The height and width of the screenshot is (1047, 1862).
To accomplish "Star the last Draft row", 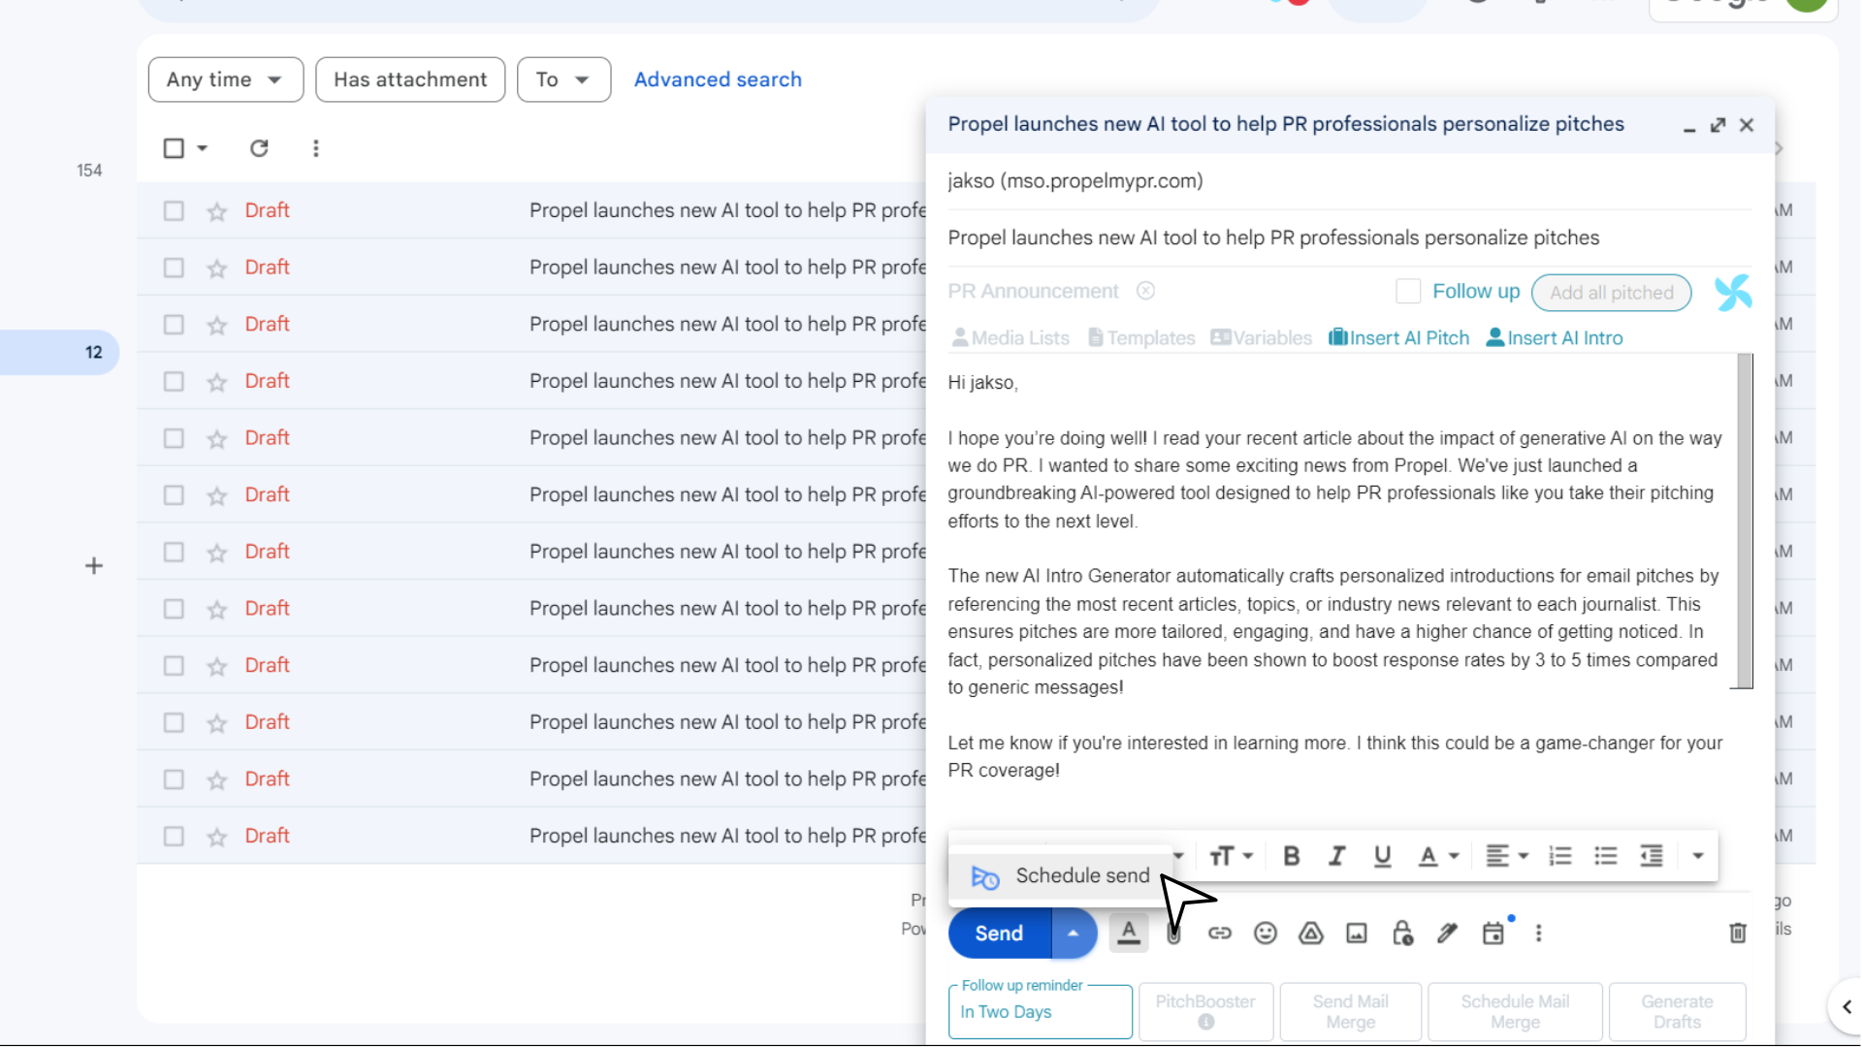I will [217, 837].
